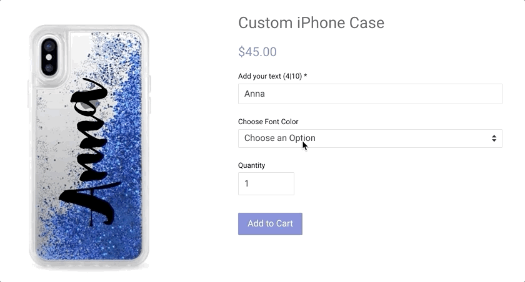Click the lower camera lens on the phone
Image resolution: width=525 pixels, height=282 pixels.
click(49, 68)
